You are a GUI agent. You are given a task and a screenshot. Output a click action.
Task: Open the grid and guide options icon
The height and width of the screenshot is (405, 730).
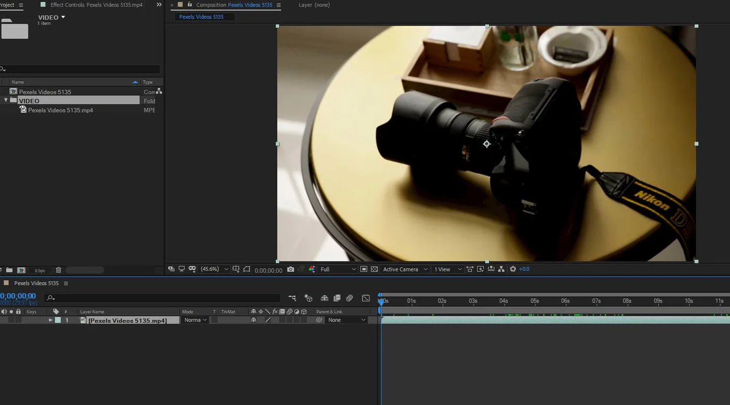click(x=236, y=269)
